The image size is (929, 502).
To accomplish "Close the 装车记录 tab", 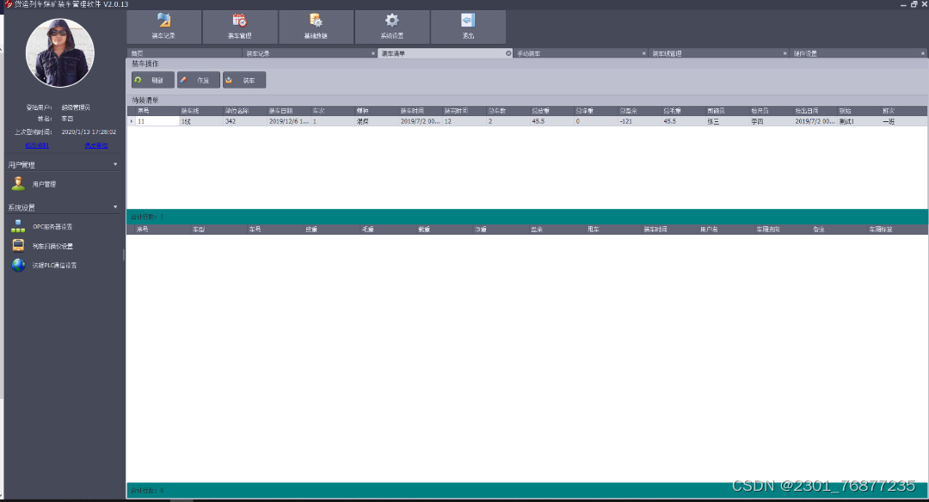I will 373,53.
